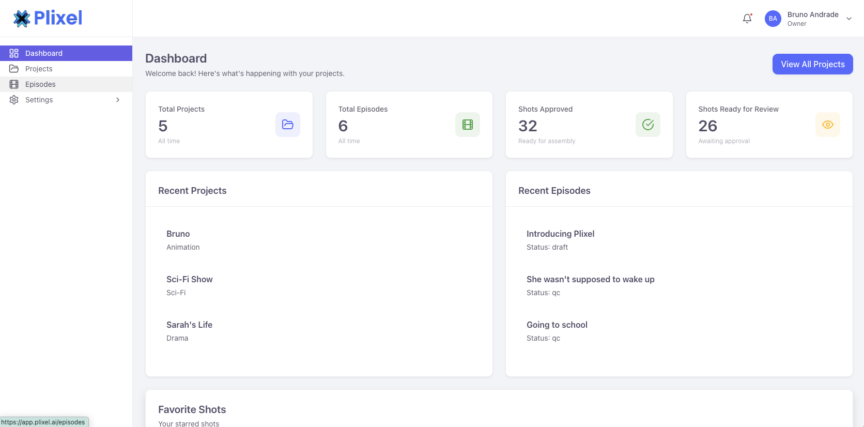
Task: Click the Total Episodes film icon
Action: [x=468, y=125]
